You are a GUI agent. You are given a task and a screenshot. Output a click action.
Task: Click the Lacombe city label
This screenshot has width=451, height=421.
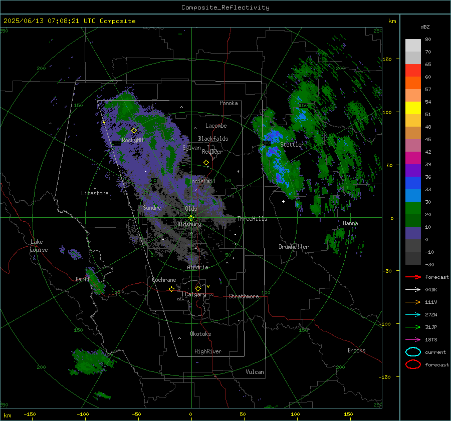216,126
